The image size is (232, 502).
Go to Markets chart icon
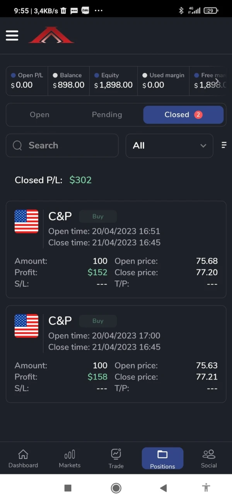[x=70, y=454]
